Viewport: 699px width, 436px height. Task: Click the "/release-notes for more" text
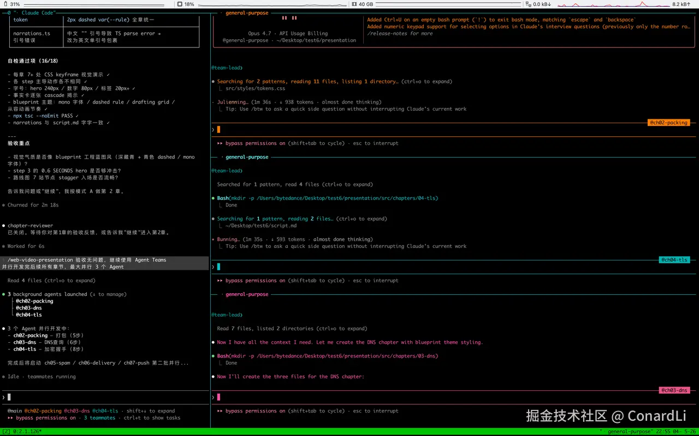pos(400,33)
